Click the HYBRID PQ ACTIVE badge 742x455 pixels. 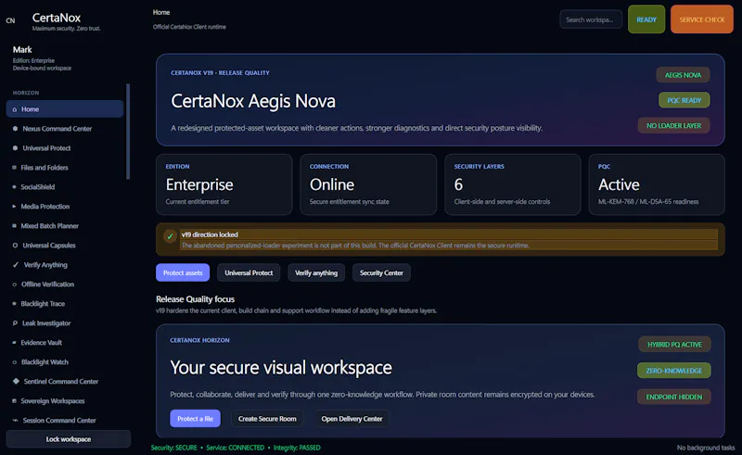tap(674, 345)
